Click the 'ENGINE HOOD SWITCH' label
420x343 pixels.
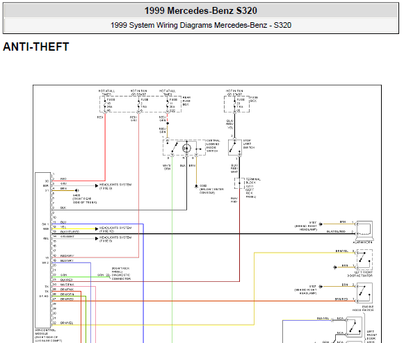coord(363,308)
